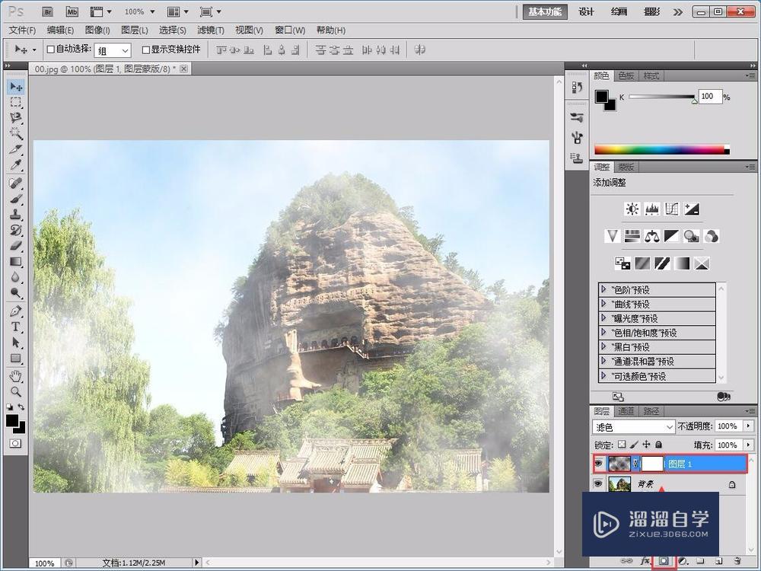Select the Path Selection tool

tap(16, 342)
